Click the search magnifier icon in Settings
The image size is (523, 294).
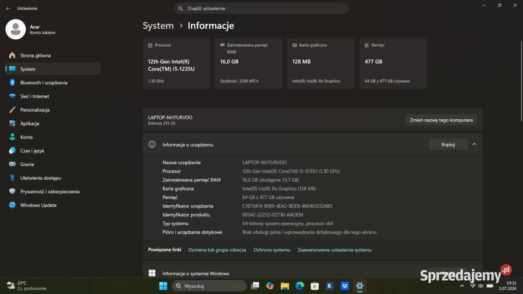180,8
